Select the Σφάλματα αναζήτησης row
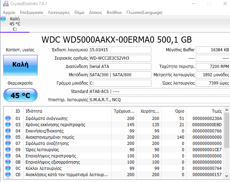Screen dimensions: 230x182 (114, 143)
